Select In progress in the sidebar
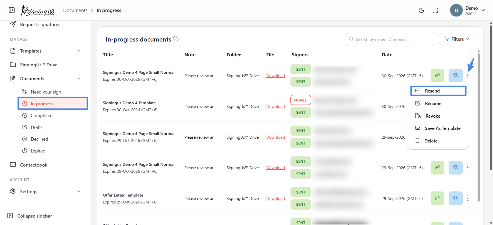Screen dimensions: 493x225 (x=53, y=104)
